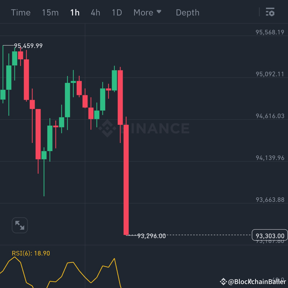This screenshot has width=288, height=288.
Task: Click the fullscreen expand arrows icon
Action: click(x=20, y=225)
